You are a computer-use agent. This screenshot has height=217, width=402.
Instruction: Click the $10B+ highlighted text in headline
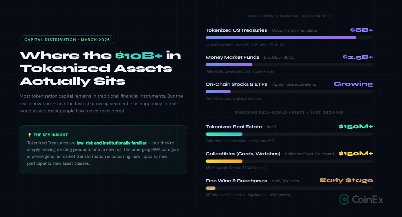[x=139, y=55]
